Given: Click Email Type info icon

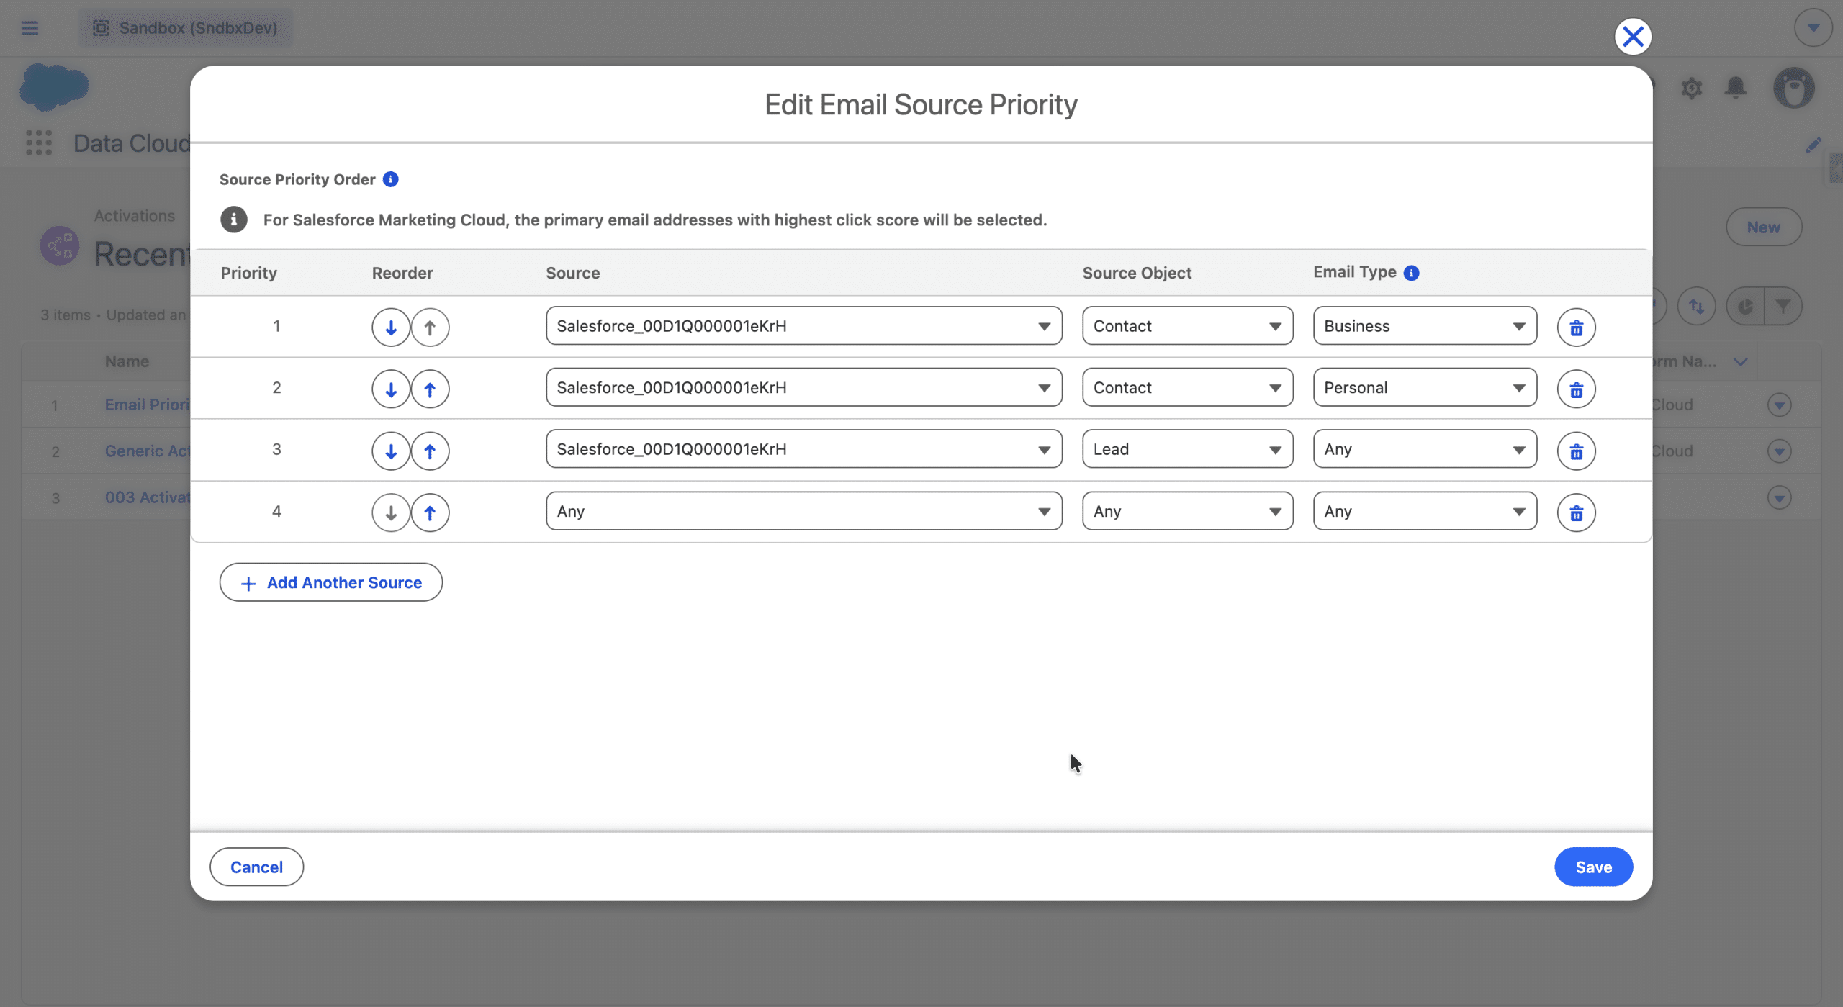Looking at the screenshot, I should click(1411, 273).
